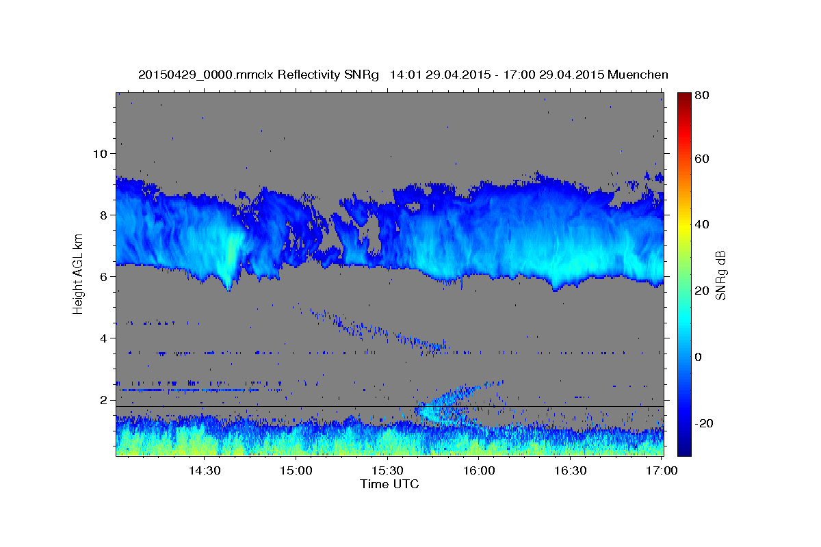Click the 'Height AGL km' axis label

point(79,275)
